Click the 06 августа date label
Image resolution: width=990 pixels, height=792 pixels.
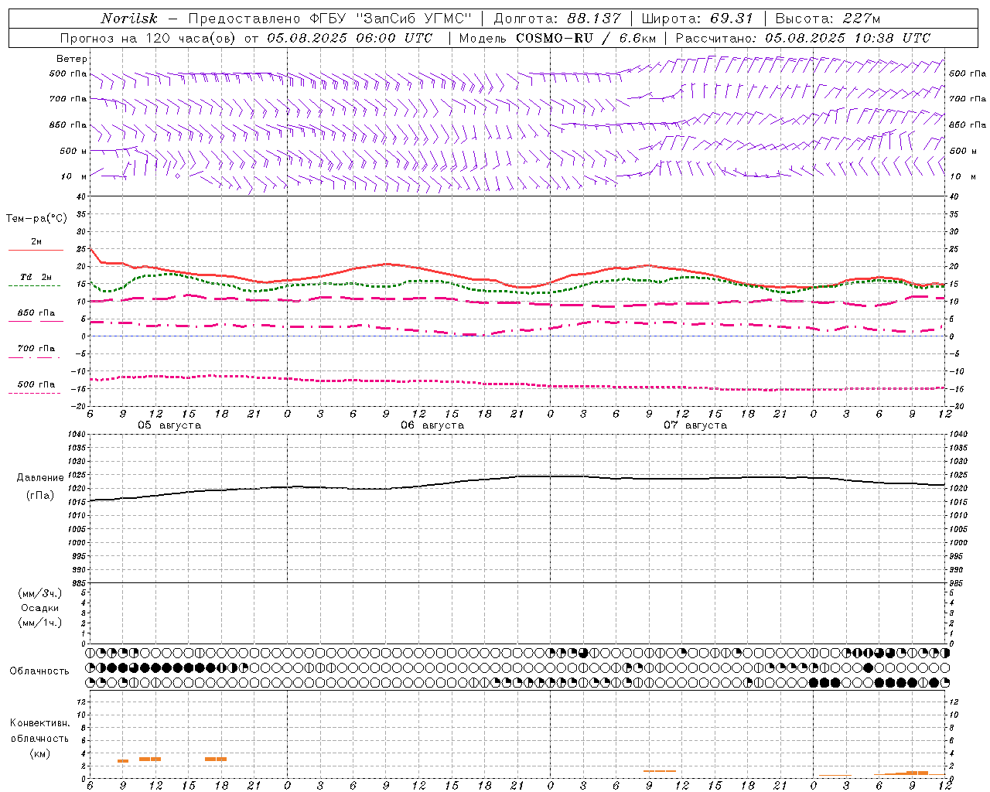[x=432, y=425]
